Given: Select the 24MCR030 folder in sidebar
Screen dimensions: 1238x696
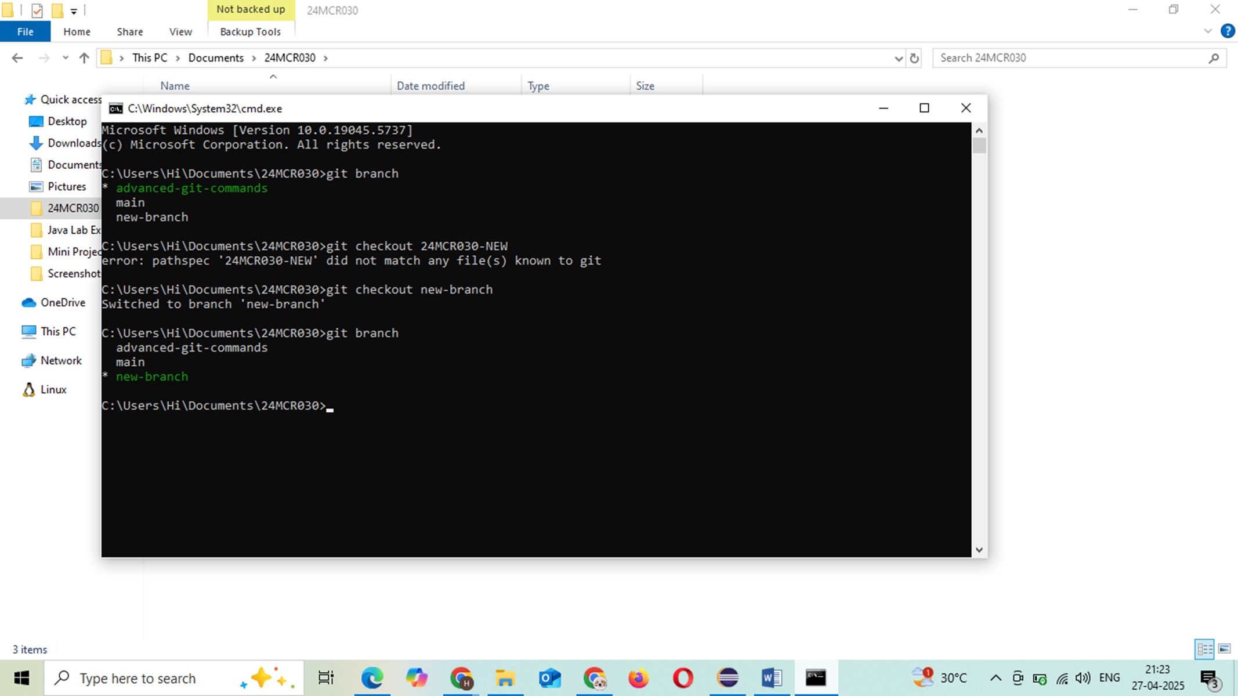Looking at the screenshot, I should coord(64,208).
